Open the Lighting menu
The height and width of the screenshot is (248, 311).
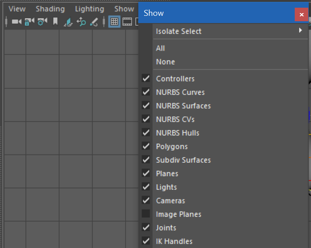click(90, 9)
